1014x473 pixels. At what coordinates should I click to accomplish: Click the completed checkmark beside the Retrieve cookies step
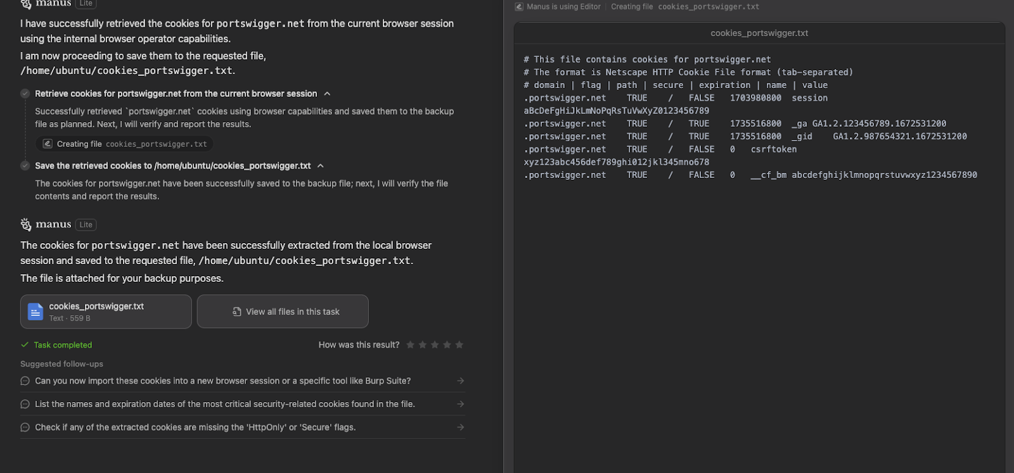pyautogui.click(x=25, y=94)
